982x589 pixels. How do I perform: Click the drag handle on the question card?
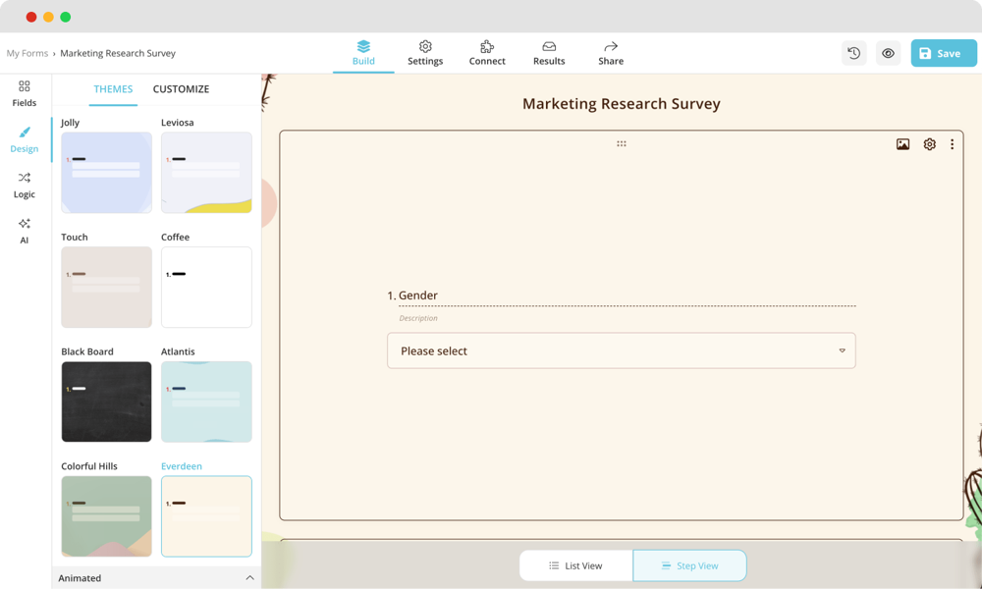(x=622, y=143)
